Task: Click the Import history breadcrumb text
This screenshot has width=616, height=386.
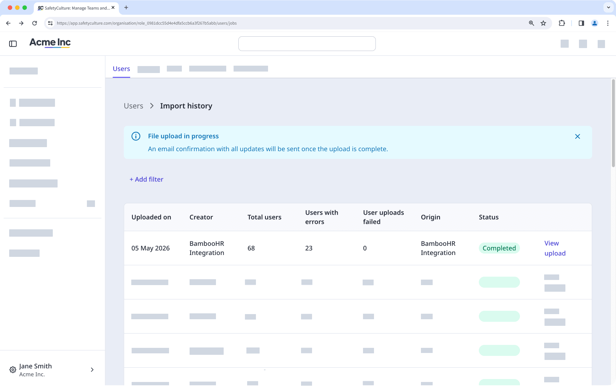Action: 186,106
